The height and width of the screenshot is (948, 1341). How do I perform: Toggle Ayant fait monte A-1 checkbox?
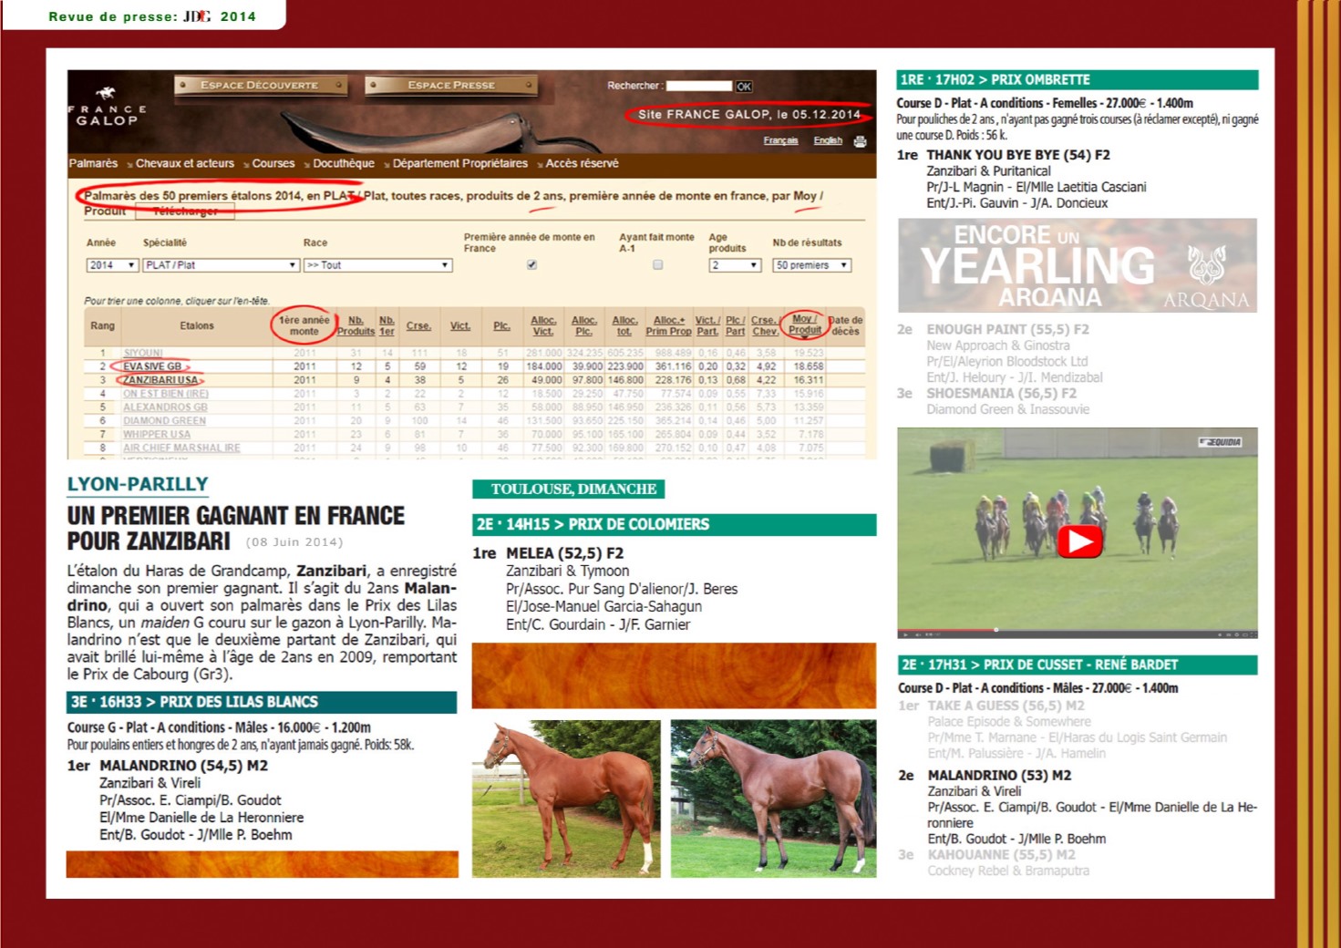click(657, 265)
